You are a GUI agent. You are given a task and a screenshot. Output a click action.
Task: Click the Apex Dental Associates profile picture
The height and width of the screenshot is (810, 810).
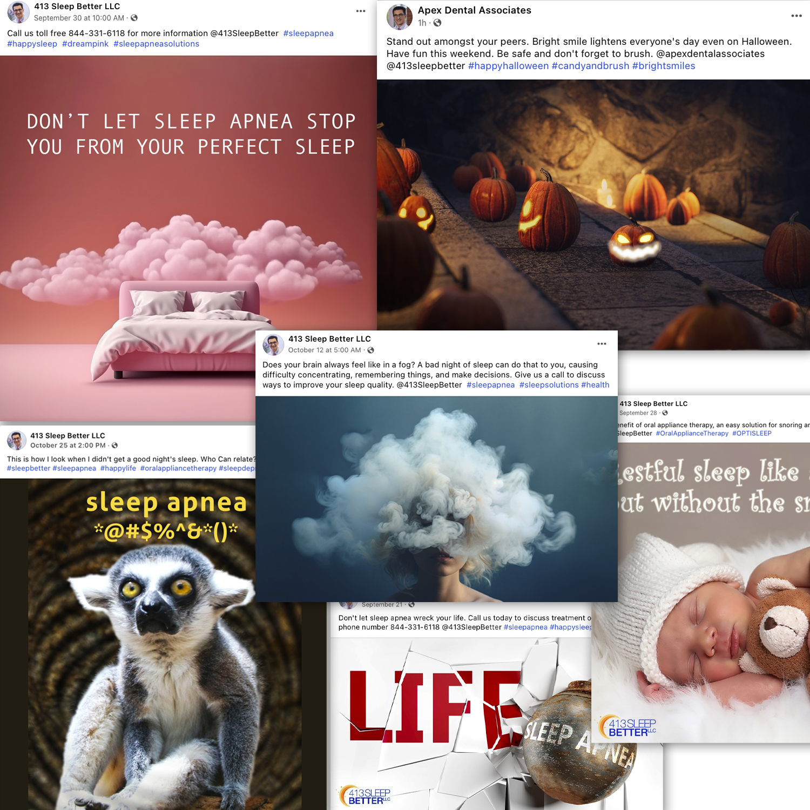click(x=399, y=17)
